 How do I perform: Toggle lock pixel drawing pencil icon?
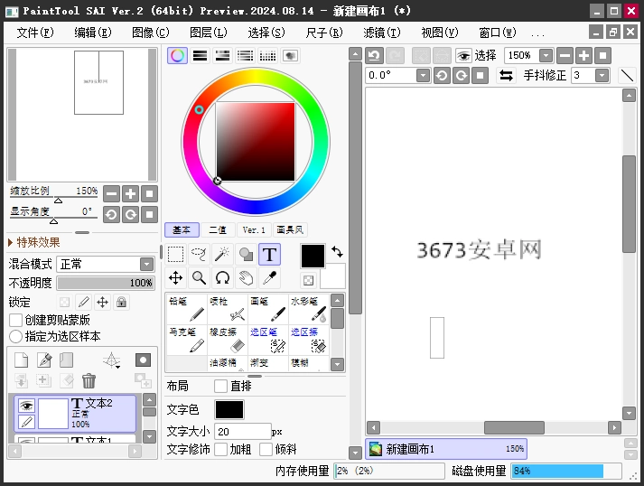coord(84,303)
